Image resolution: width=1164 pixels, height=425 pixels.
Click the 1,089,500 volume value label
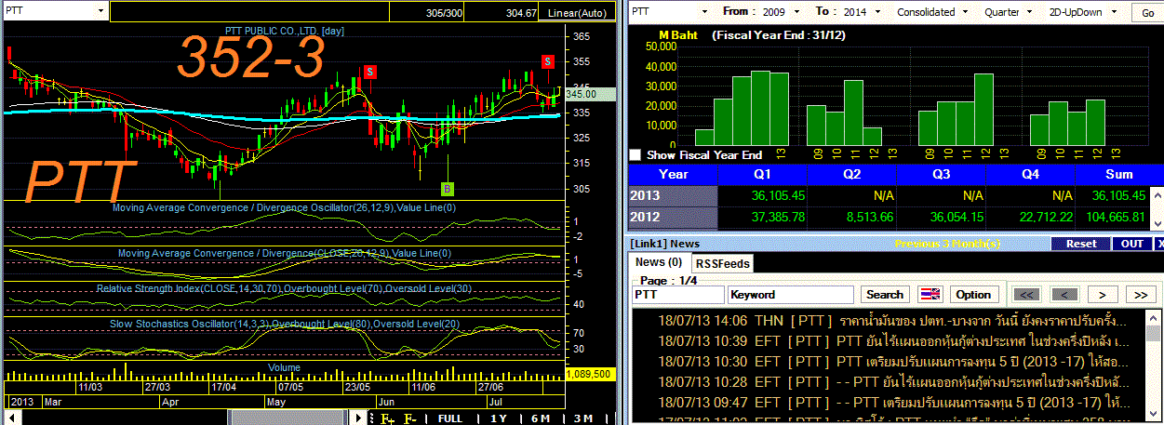(589, 374)
